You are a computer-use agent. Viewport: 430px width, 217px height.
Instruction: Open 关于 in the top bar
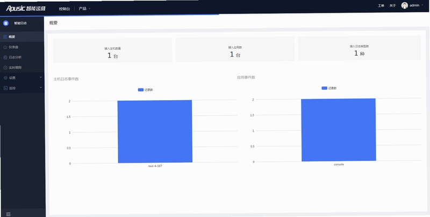click(x=393, y=5)
